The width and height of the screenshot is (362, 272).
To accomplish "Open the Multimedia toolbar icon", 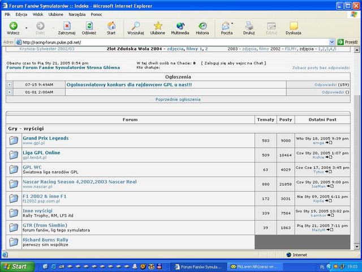I will pyautogui.click(x=180, y=25).
